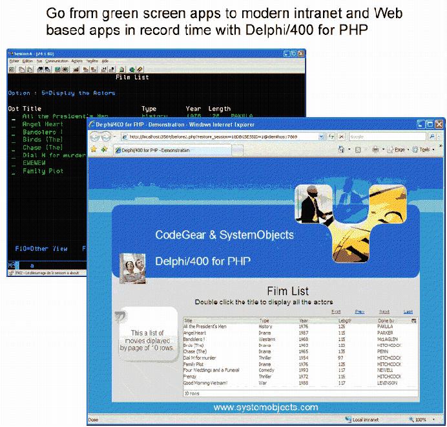
Task: Click the Print icon in the IE command bar
Action: (375, 149)
